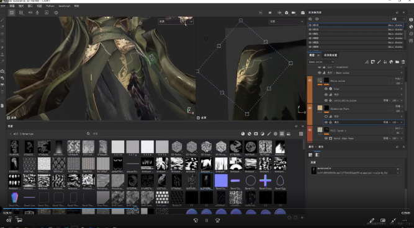Filter assets by brushes icon
414x228 pixels.
click(269, 134)
